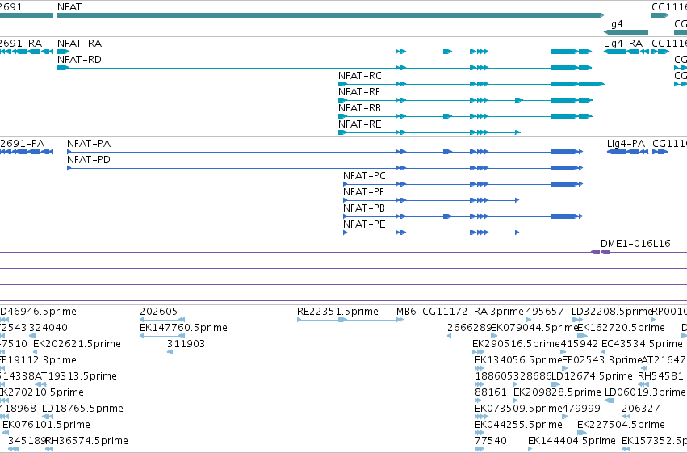Click the 2666289 EST label

(x=469, y=328)
